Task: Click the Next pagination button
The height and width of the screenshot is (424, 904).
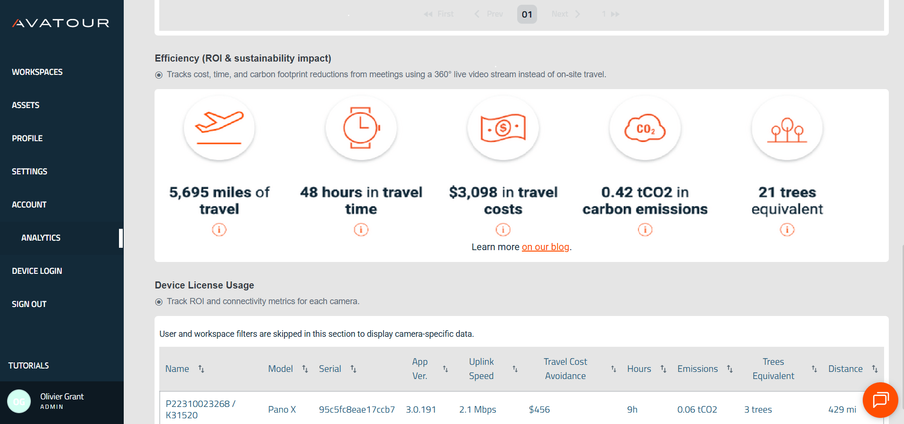Action: tap(566, 14)
